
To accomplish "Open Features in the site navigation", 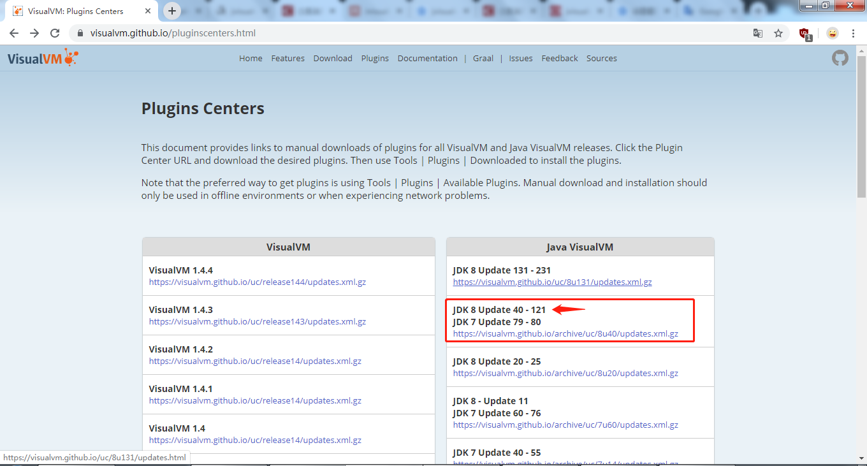I will click(x=288, y=58).
